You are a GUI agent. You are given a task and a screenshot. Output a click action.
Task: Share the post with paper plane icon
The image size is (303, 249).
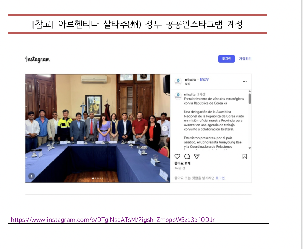196,156
